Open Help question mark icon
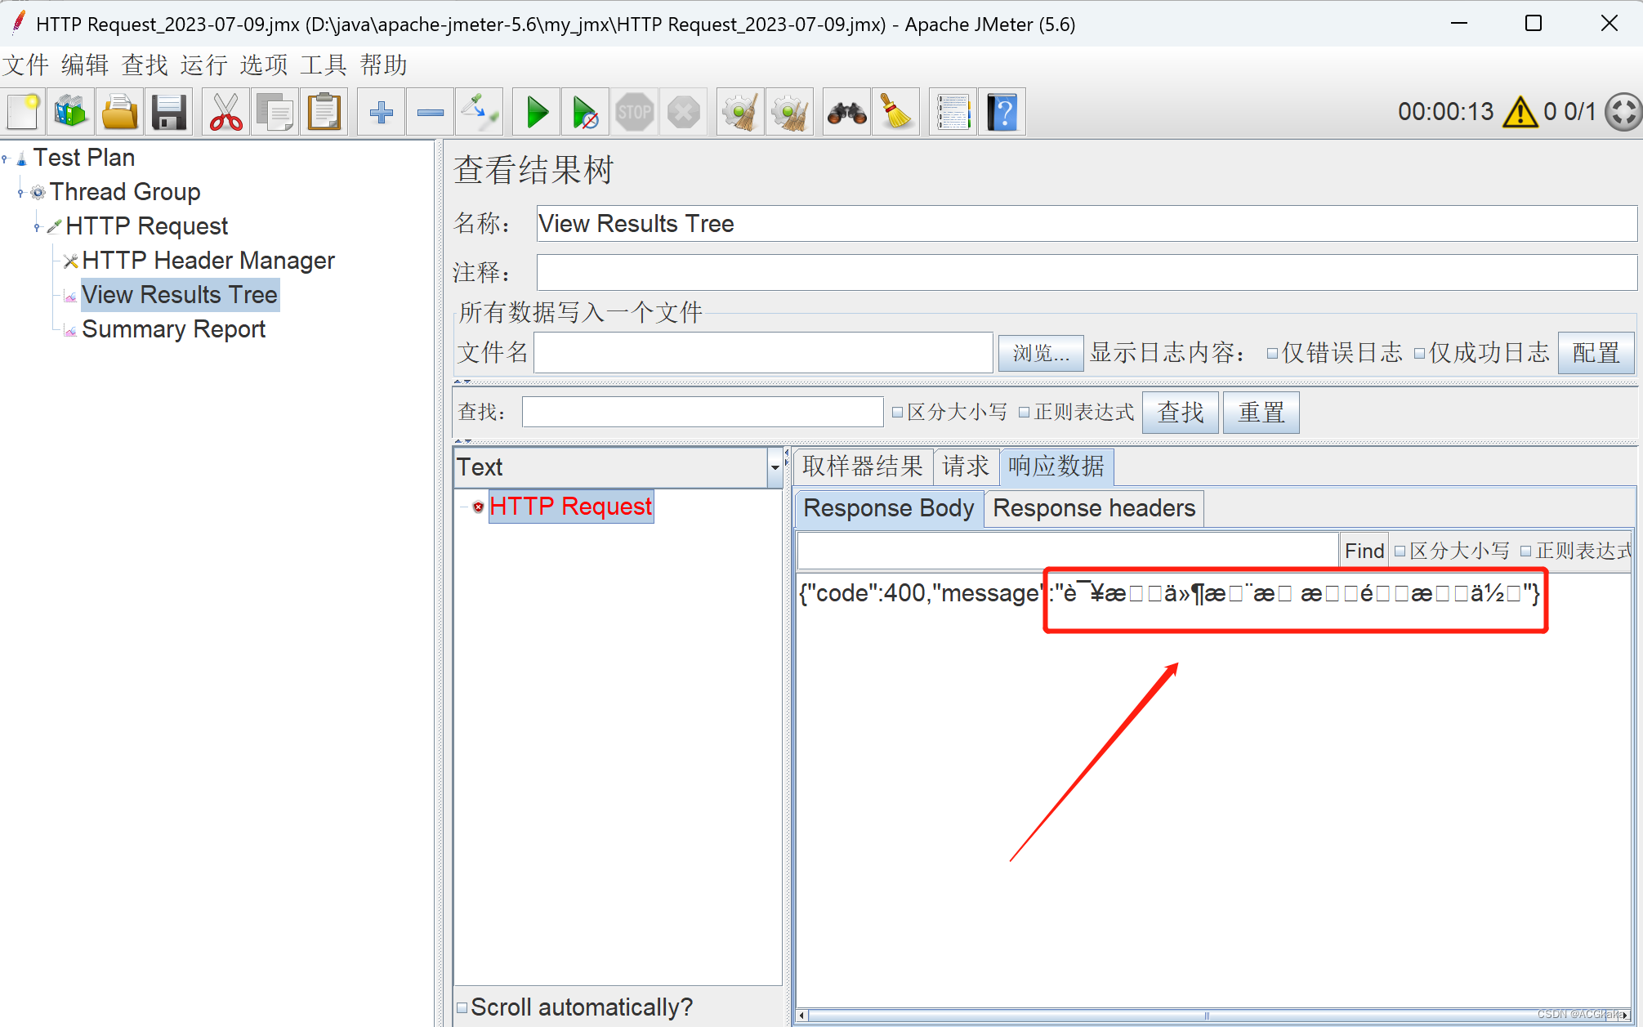Screen dimensions: 1643x1027 tap(1002, 112)
